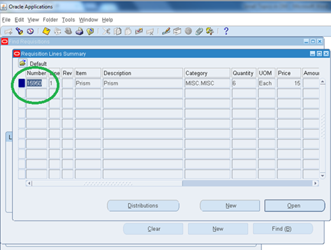Click the Item column header

pyautogui.click(x=88, y=73)
